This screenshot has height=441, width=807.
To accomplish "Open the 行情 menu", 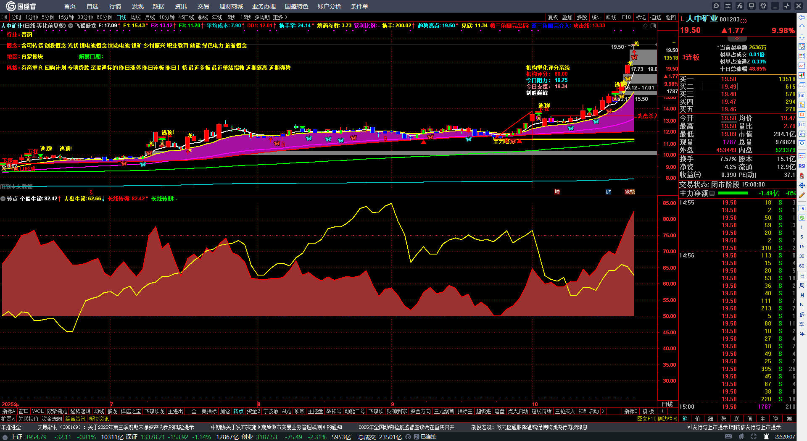I will 115,6.
